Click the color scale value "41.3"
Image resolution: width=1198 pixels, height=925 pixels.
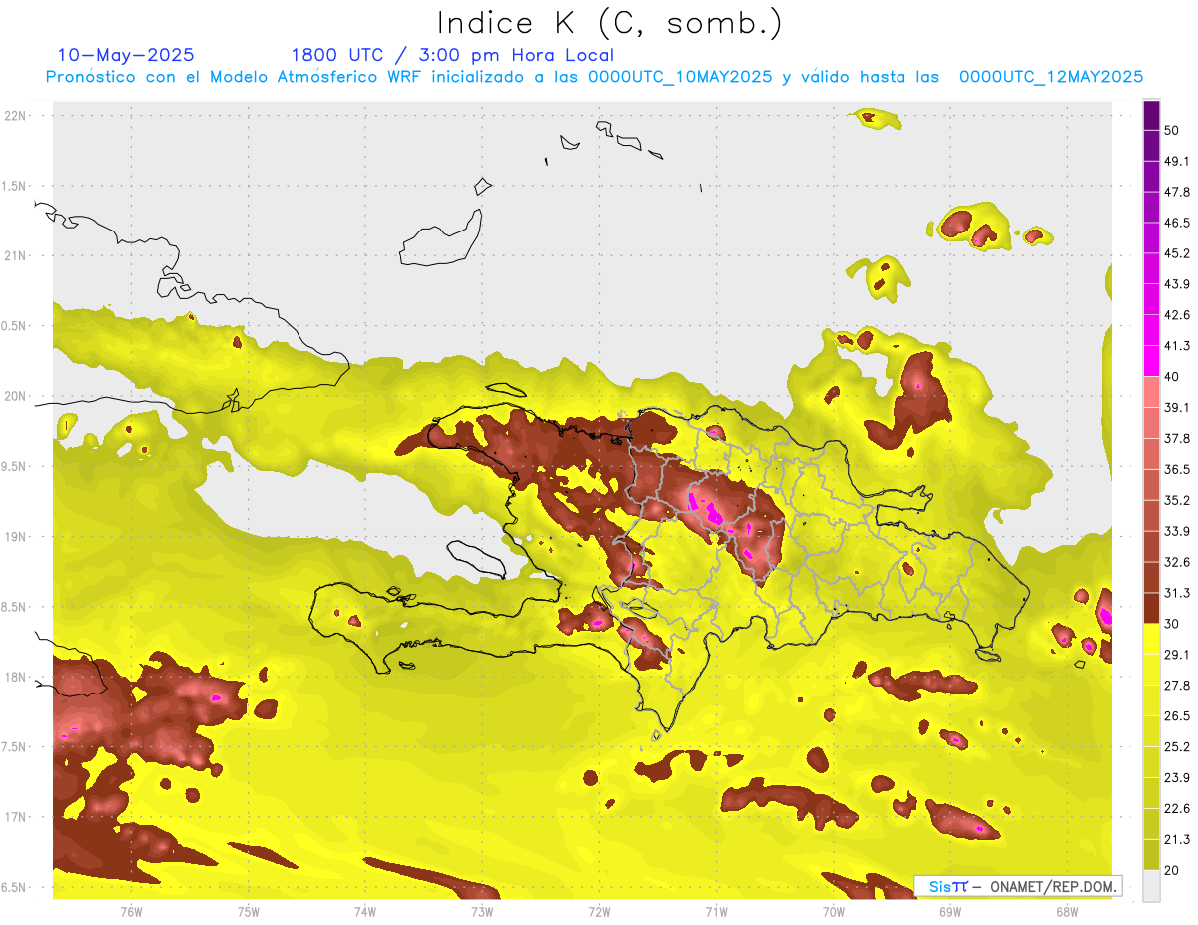[x=1177, y=346]
